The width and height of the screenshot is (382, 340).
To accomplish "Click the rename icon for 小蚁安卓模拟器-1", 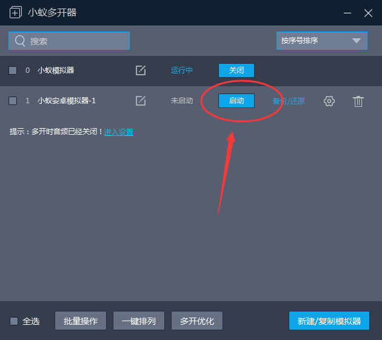I will tap(141, 101).
